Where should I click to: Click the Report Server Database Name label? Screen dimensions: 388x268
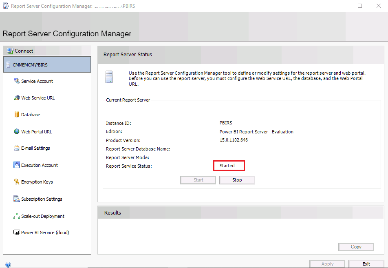138,149
